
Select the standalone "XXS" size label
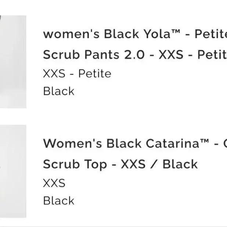click(54, 183)
